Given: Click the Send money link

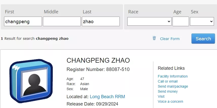Looking at the screenshot, I should click(167, 91).
